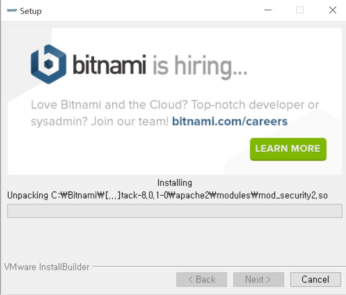Click the green LEARN MORE button
Image resolution: width=346 pixels, height=295 pixels.
pos(288,149)
